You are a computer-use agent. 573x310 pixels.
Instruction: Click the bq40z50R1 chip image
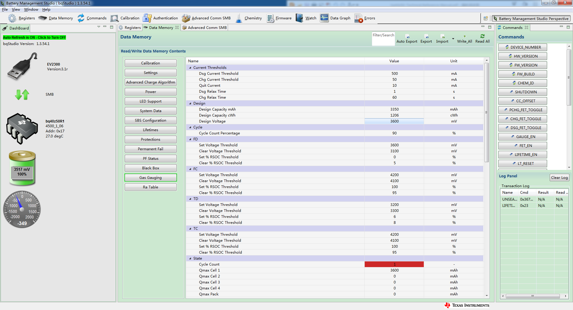[22, 128]
